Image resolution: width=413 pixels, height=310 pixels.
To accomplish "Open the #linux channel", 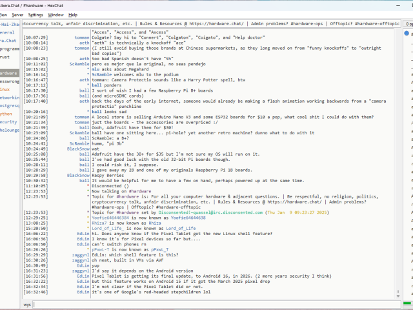I will 5,89.
